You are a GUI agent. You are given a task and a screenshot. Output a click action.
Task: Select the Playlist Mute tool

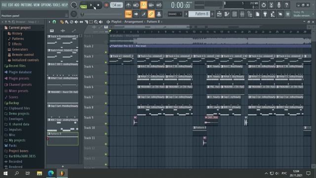(77, 22)
